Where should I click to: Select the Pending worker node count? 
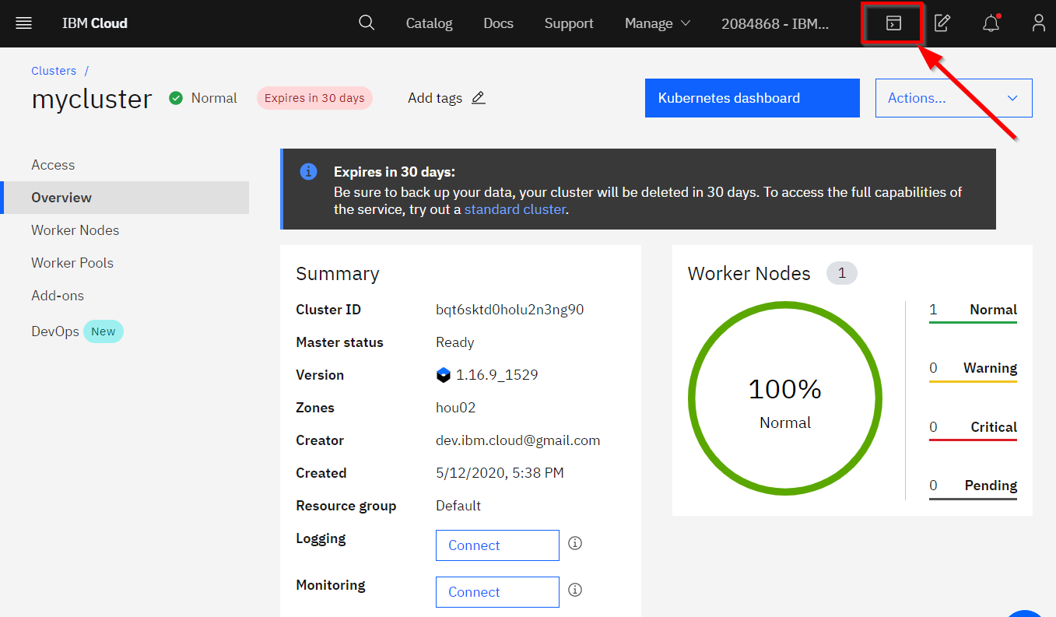[973, 487]
